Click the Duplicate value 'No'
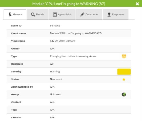This screenshot has height=121, width=142. click(52, 64)
